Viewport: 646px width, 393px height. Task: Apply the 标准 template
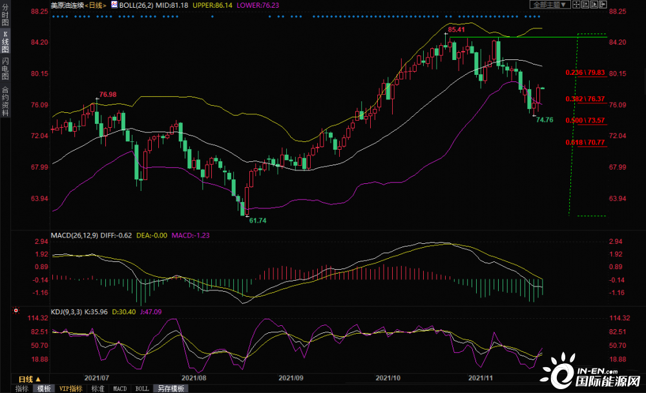click(98, 388)
